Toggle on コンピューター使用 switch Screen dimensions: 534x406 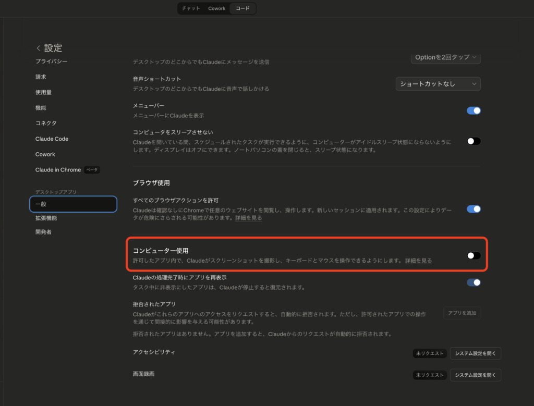click(473, 255)
